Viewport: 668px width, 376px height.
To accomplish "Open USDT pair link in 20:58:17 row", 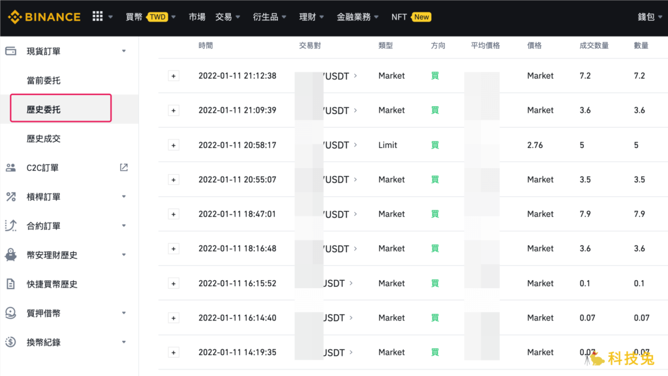I will (339, 145).
